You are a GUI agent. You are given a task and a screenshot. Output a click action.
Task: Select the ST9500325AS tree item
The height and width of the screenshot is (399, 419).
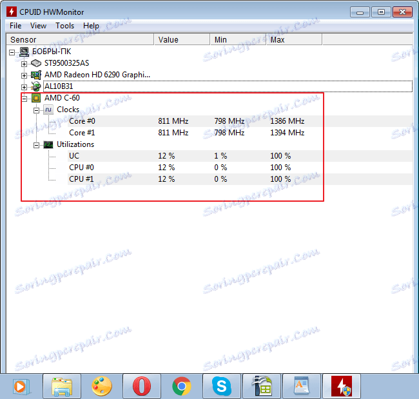pos(67,63)
